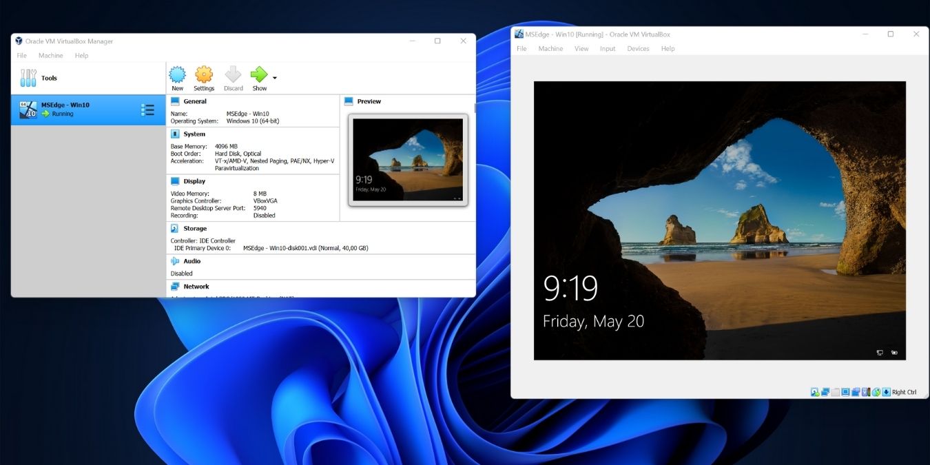Open the MSEdge-Win10 list options icon
The width and height of the screenshot is (930, 465).
[147, 109]
